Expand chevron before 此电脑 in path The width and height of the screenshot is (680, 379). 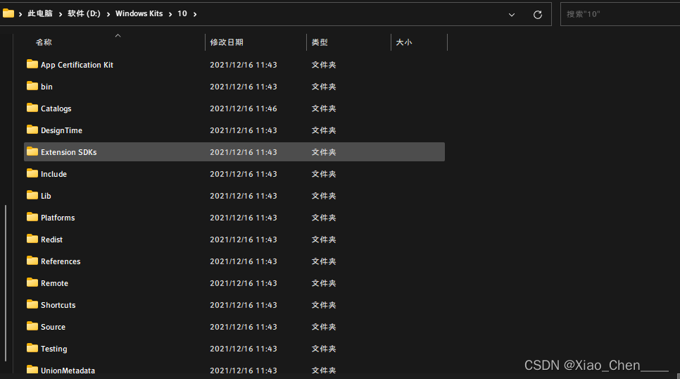pyautogui.click(x=20, y=14)
